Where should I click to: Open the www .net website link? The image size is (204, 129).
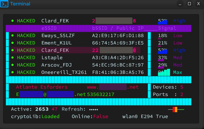[x=113, y=87]
